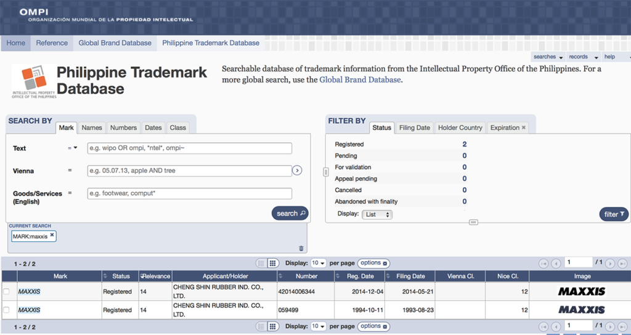The height and width of the screenshot is (335, 631).
Task: Sort results by Status column header
Action: (x=120, y=276)
